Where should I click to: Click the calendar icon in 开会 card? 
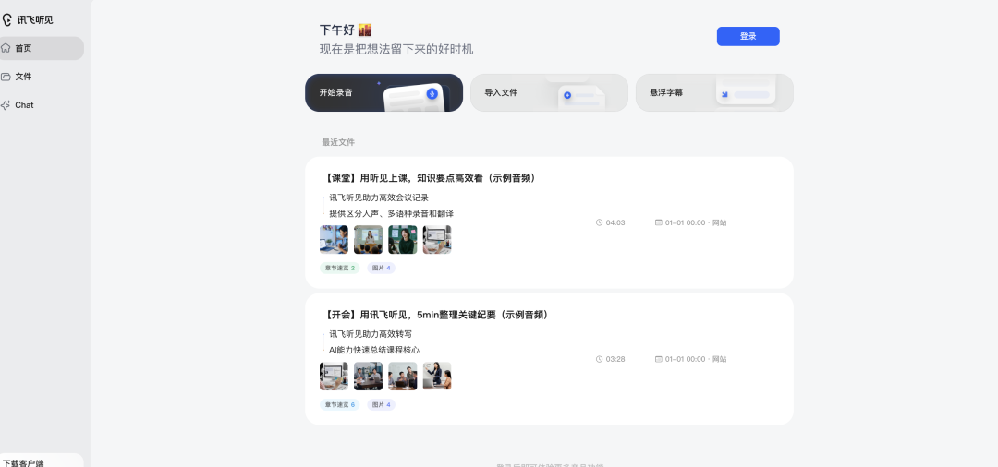(x=659, y=359)
